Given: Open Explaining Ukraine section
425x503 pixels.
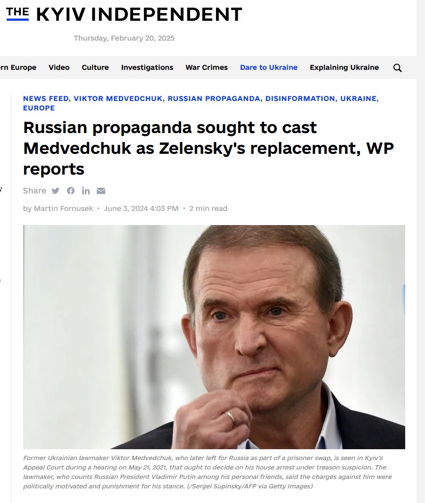Looking at the screenshot, I should click(344, 67).
